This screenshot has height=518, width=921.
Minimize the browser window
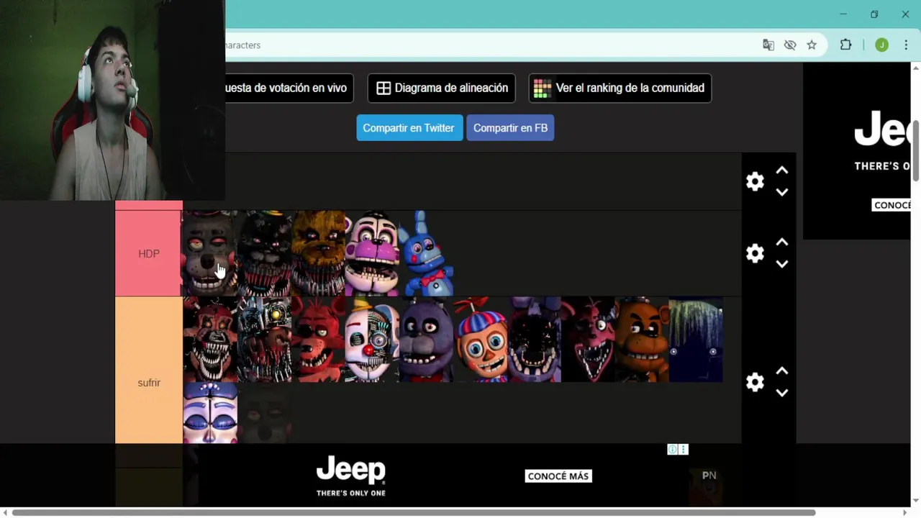pos(843,14)
